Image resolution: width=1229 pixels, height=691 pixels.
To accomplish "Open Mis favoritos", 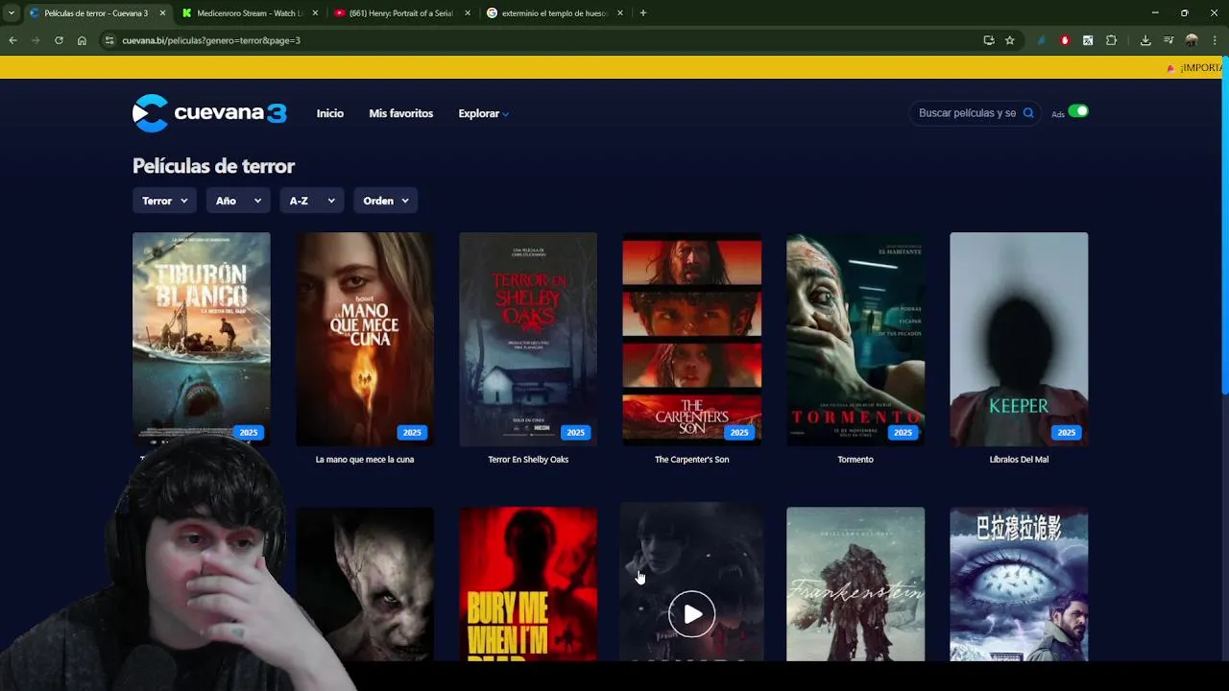I will coord(401,113).
